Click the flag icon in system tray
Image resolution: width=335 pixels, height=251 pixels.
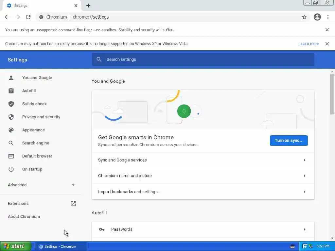[x=305, y=246]
